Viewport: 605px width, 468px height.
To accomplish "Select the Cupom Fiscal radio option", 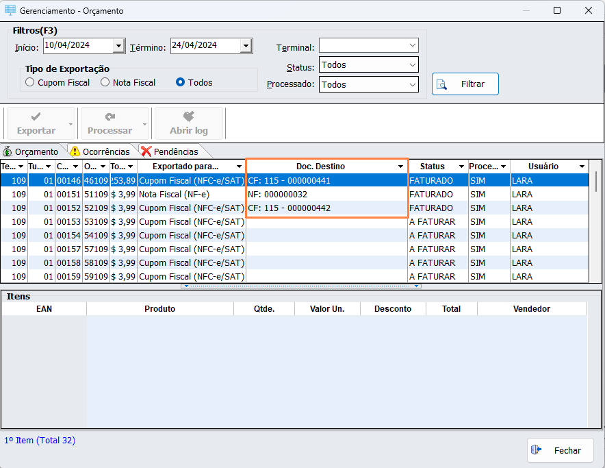I will [29, 82].
